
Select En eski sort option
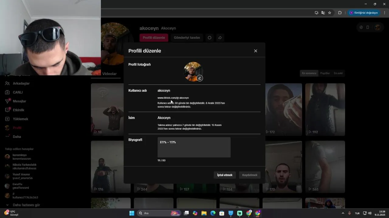point(338,73)
